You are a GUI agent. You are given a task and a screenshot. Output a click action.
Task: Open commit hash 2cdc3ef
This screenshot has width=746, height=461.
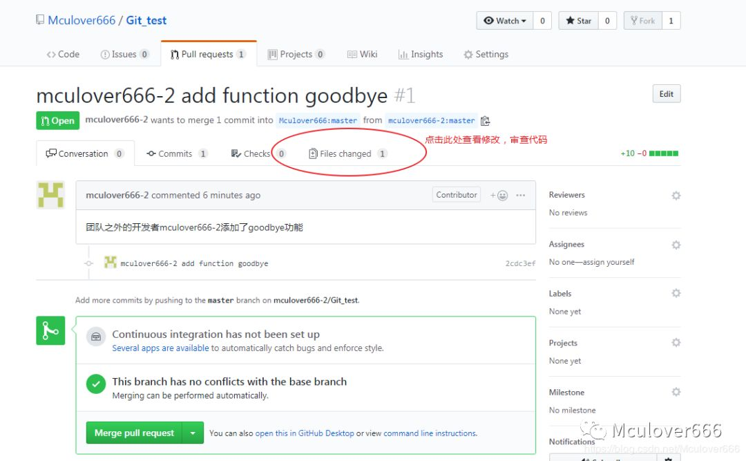pyautogui.click(x=520, y=263)
